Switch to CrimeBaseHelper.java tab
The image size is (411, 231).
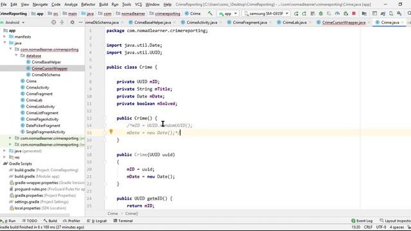pos(150,22)
